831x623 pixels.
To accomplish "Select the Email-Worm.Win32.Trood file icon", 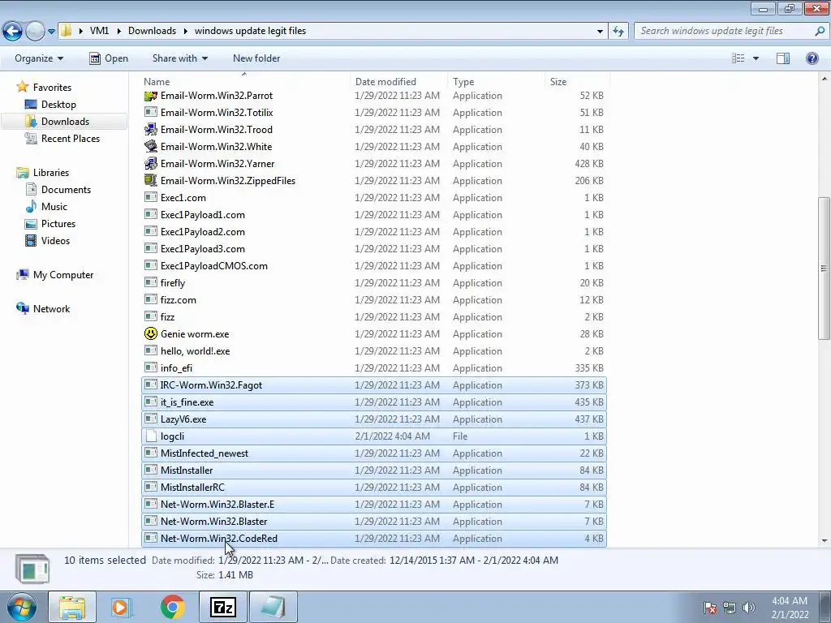I will click(150, 130).
